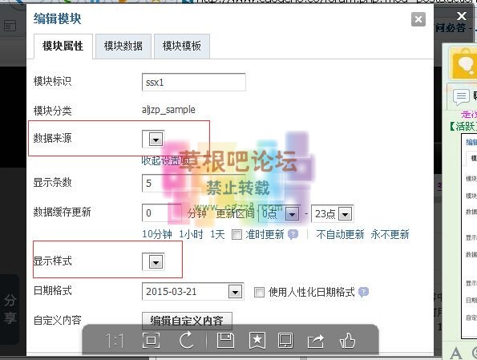Open the 0点 start hour dropdown

click(280, 214)
